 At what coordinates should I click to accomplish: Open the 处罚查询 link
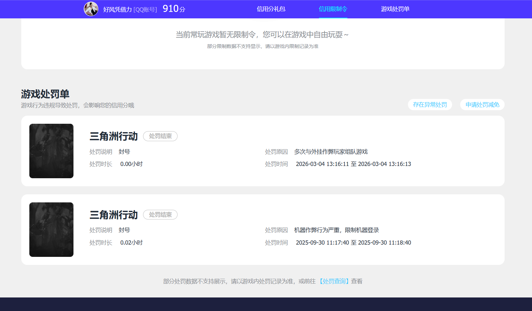[334, 281]
